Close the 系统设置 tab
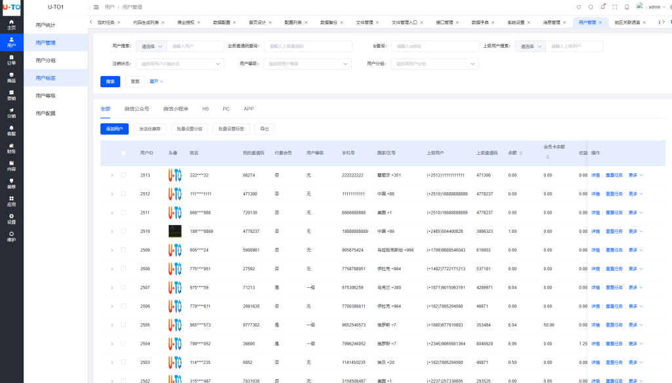The image size is (672, 383). [528, 22]
